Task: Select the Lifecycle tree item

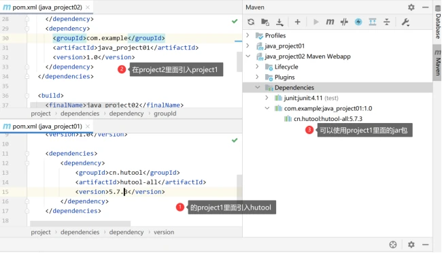Action: [x=286, y=67]
